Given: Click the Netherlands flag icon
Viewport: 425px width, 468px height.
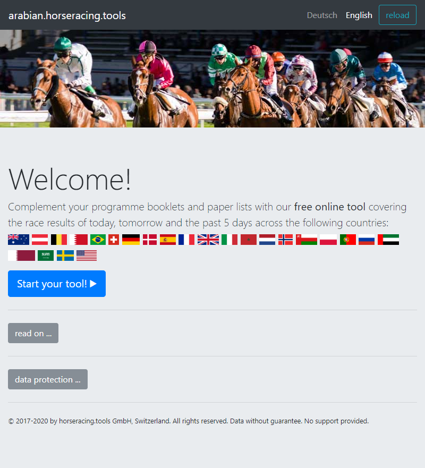Looking at the screenshot, I should click(x=267, y=240).
